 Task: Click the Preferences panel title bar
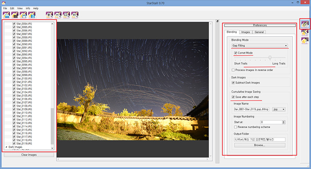(x=260, y=25)
